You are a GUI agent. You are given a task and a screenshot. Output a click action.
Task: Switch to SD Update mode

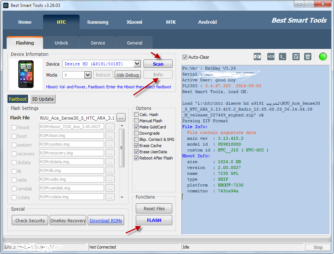(x=43, y=99)
